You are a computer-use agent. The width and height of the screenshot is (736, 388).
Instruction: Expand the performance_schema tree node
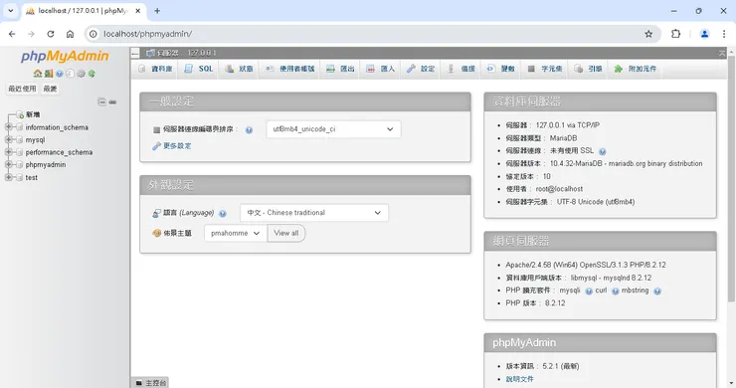[x=8, y=152]
